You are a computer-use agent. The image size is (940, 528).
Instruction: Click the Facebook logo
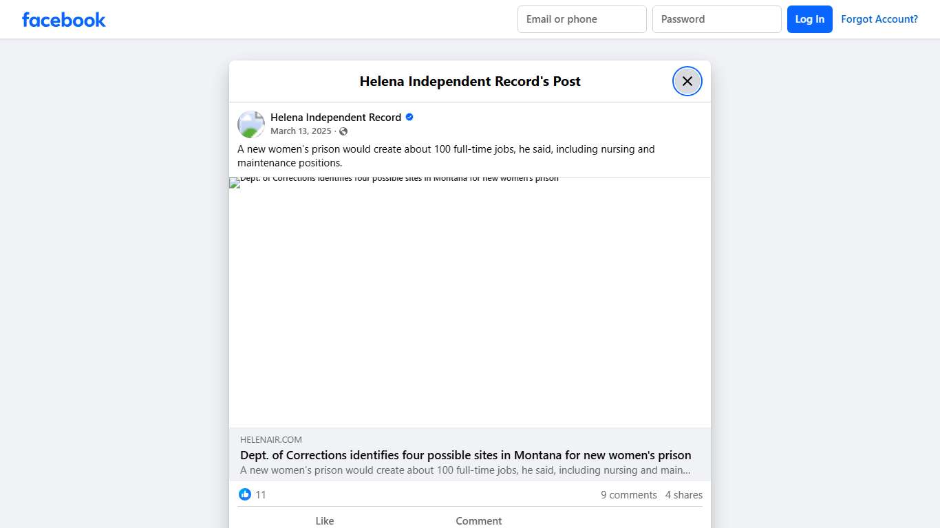[64, 20]
